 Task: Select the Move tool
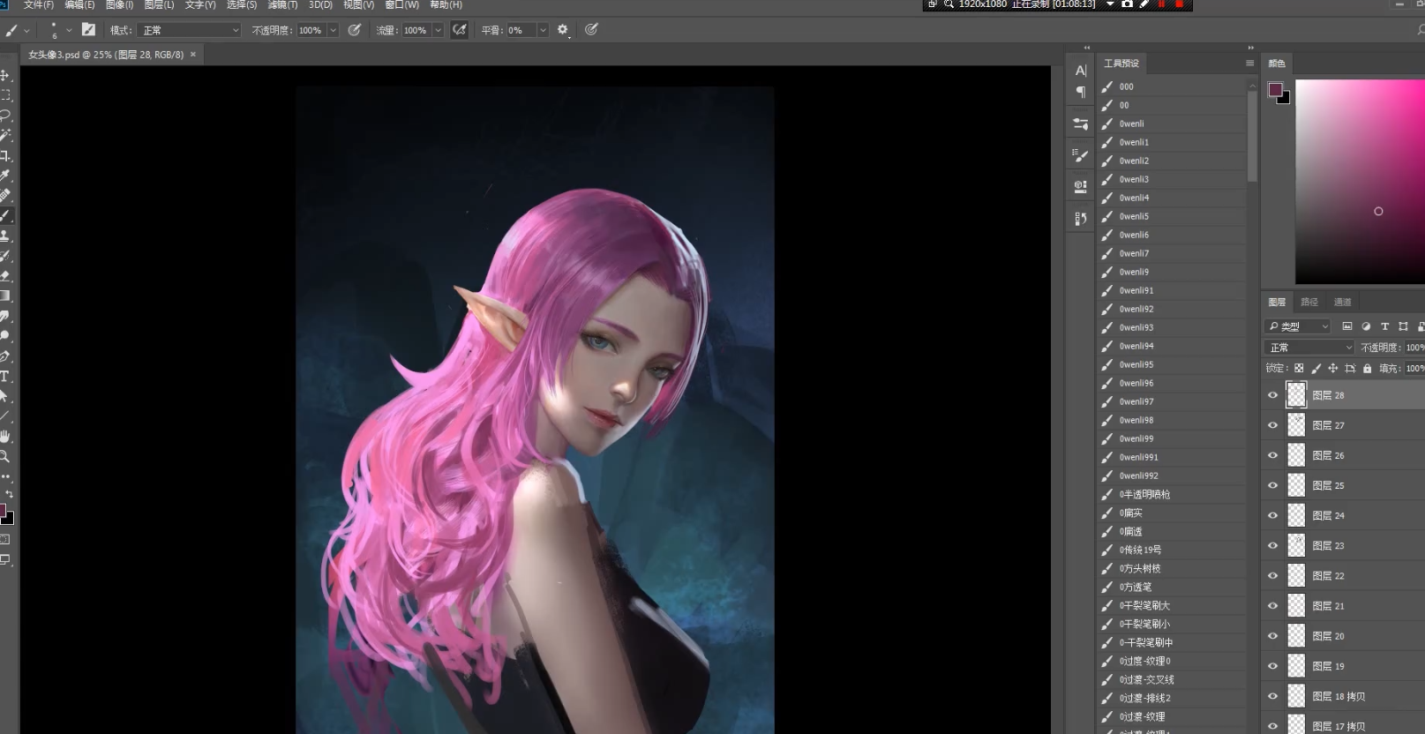tap(5, 75)
